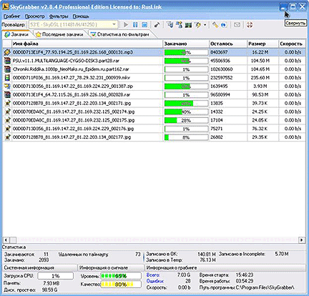309x296 pixels.
Task: Start grabbing with the play icon
Action: [x=126, y=25]
